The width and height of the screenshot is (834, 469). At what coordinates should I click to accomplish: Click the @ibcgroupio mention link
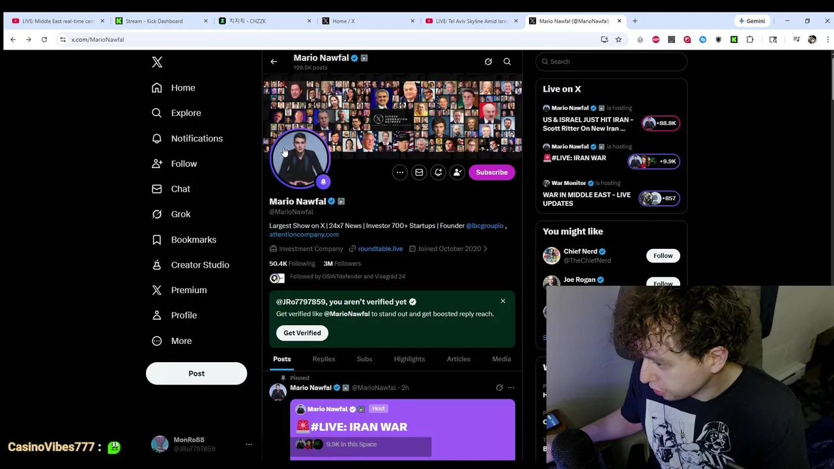[x=485, y=225]
